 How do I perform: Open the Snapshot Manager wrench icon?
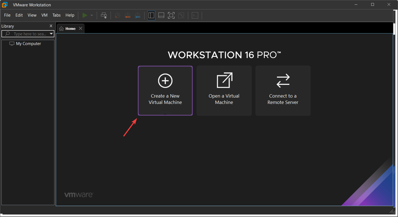(x=137, y=15)
